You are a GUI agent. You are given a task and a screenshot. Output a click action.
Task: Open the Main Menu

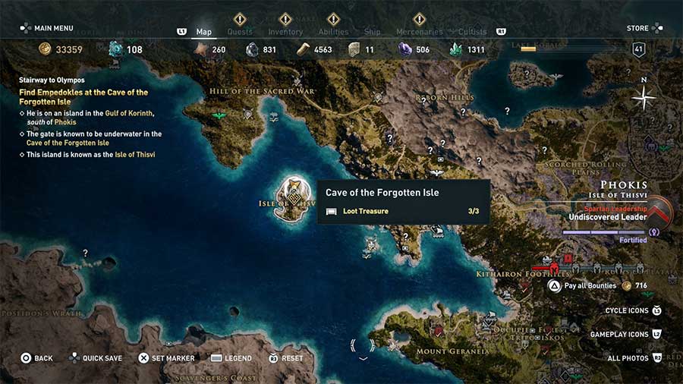[46, 28]
